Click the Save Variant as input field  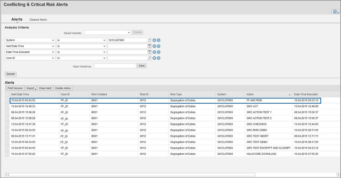coord(115,66)
